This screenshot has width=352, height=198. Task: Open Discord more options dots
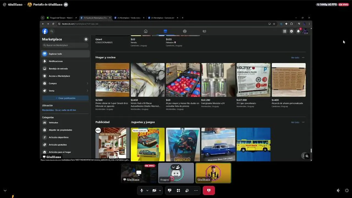[196, 190]
